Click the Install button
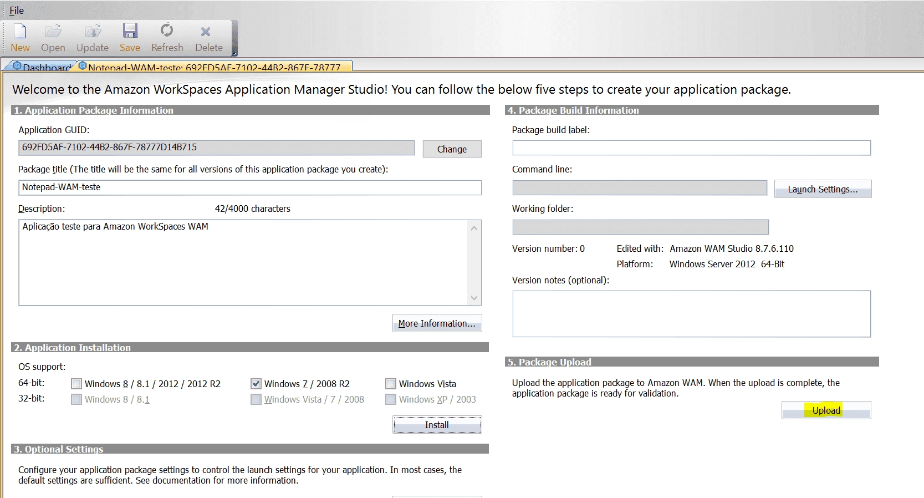The image size is (924, 498). (x=437, y=425)
